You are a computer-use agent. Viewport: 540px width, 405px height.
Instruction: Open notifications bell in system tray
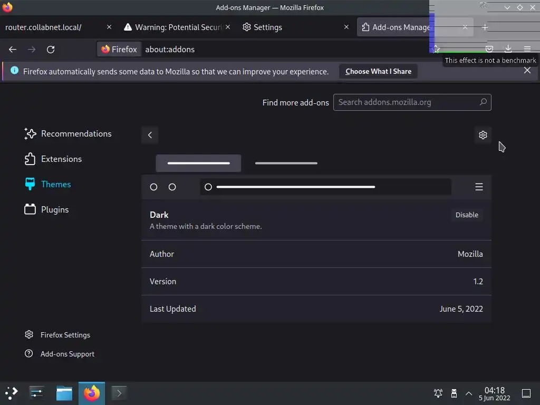(438, 393)
